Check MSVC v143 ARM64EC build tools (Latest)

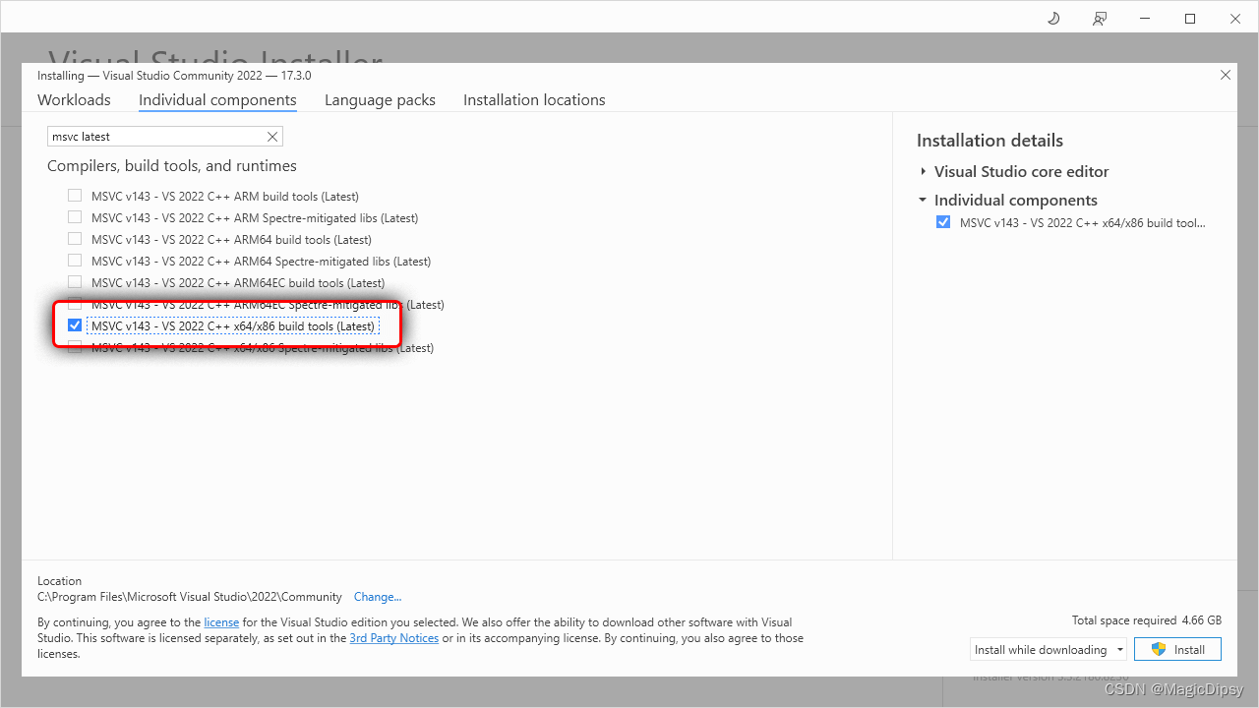74,282
